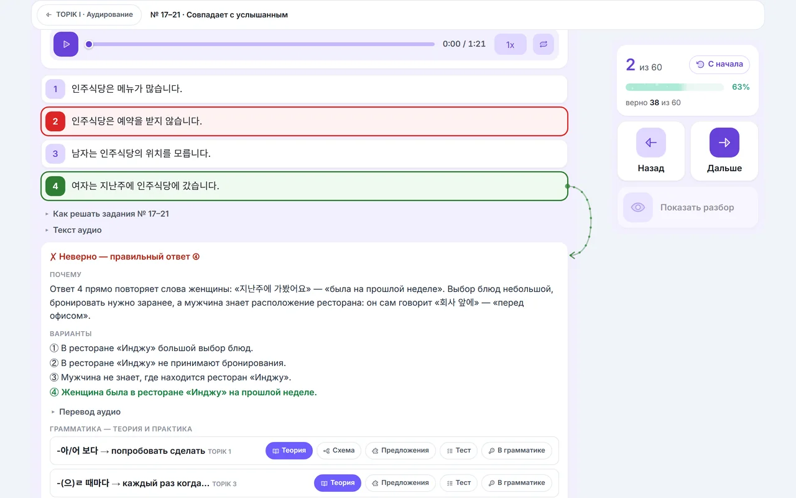796x498 pixels.
Task: Click number badge 3 of third answer
Action: pyautogui.click(x=55, y=154)
